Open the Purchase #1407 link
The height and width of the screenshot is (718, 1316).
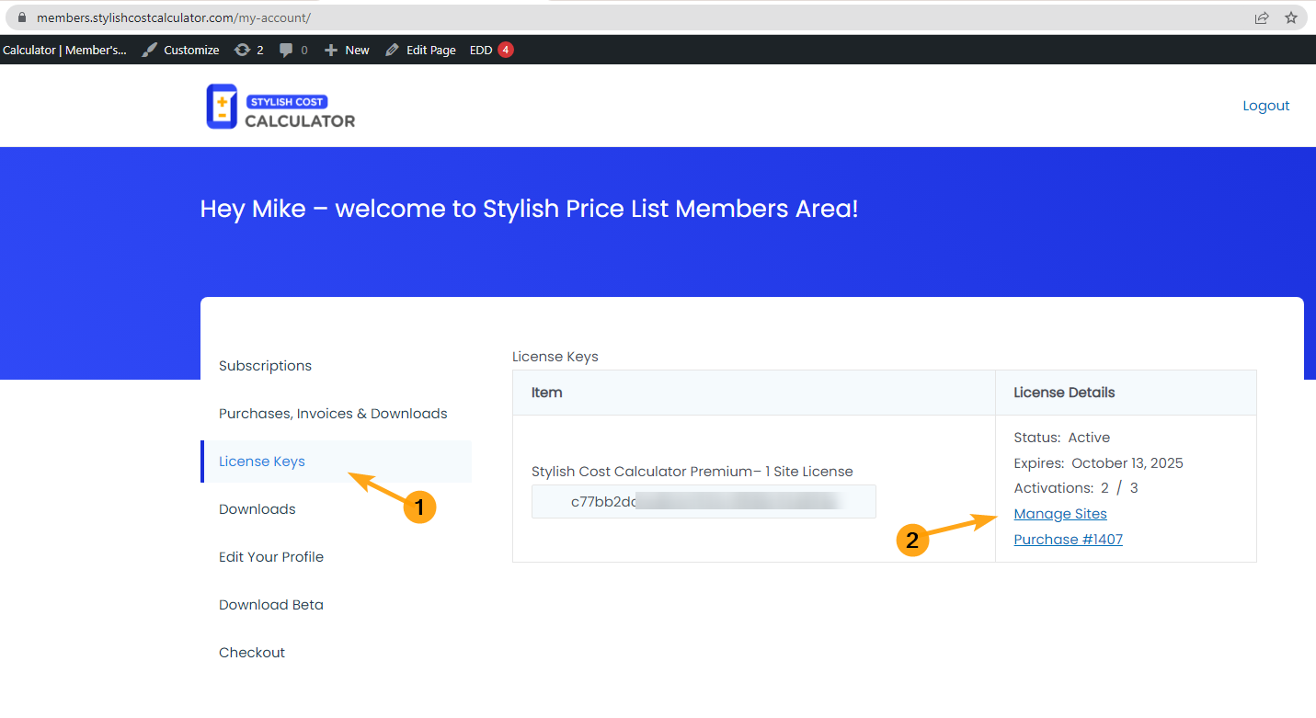[1068, 540]
